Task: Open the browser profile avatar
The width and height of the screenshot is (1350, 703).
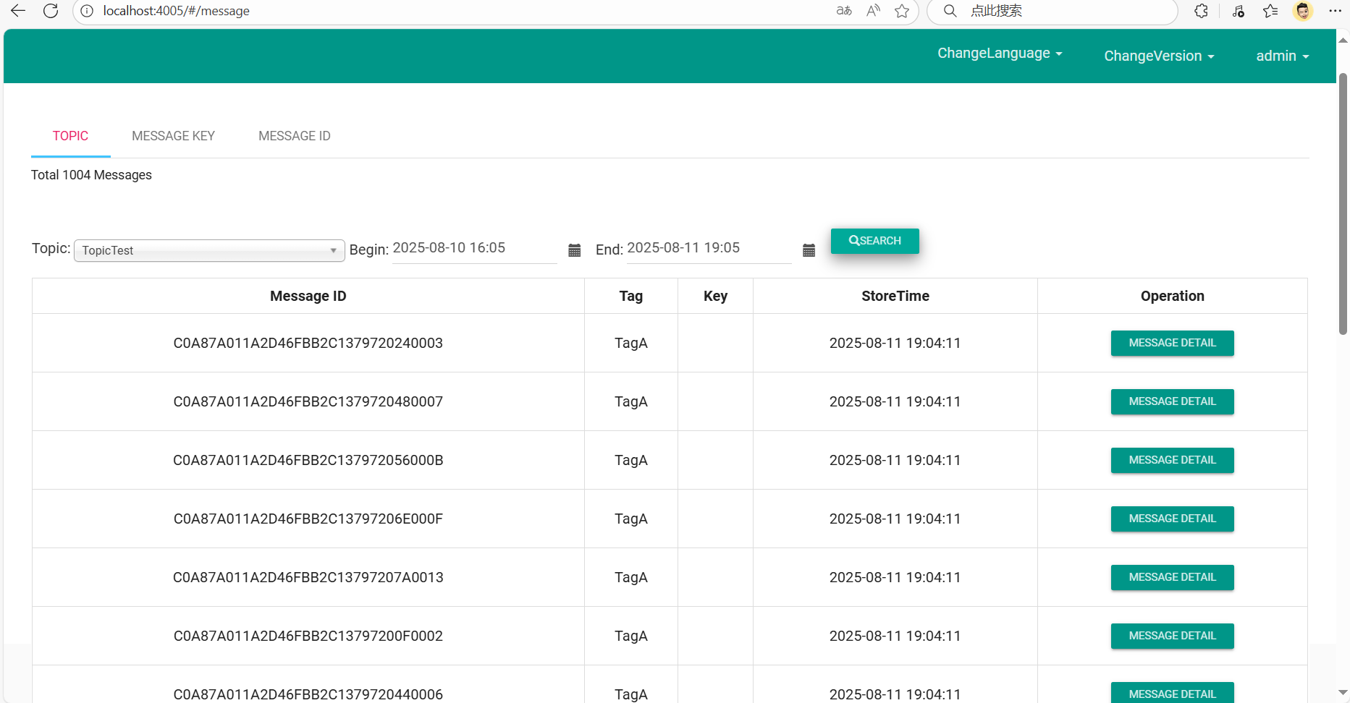Action: click(x=1302, y=11)
